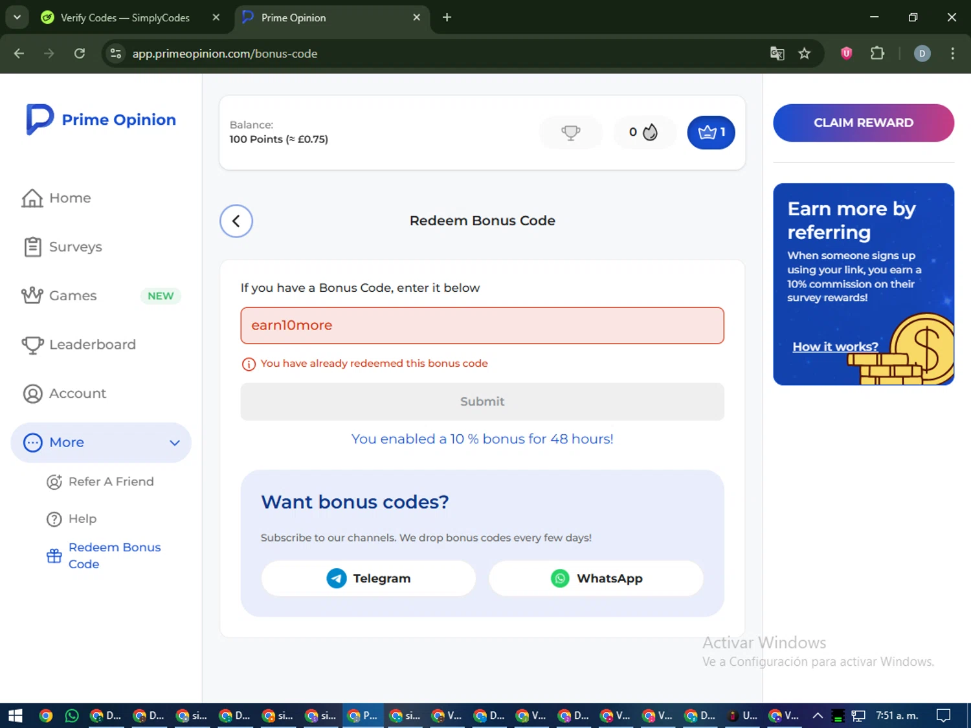Close the Verify Codes tab
Image resolution: width=971 pixels, height=728 pixels.
[216, 17]
